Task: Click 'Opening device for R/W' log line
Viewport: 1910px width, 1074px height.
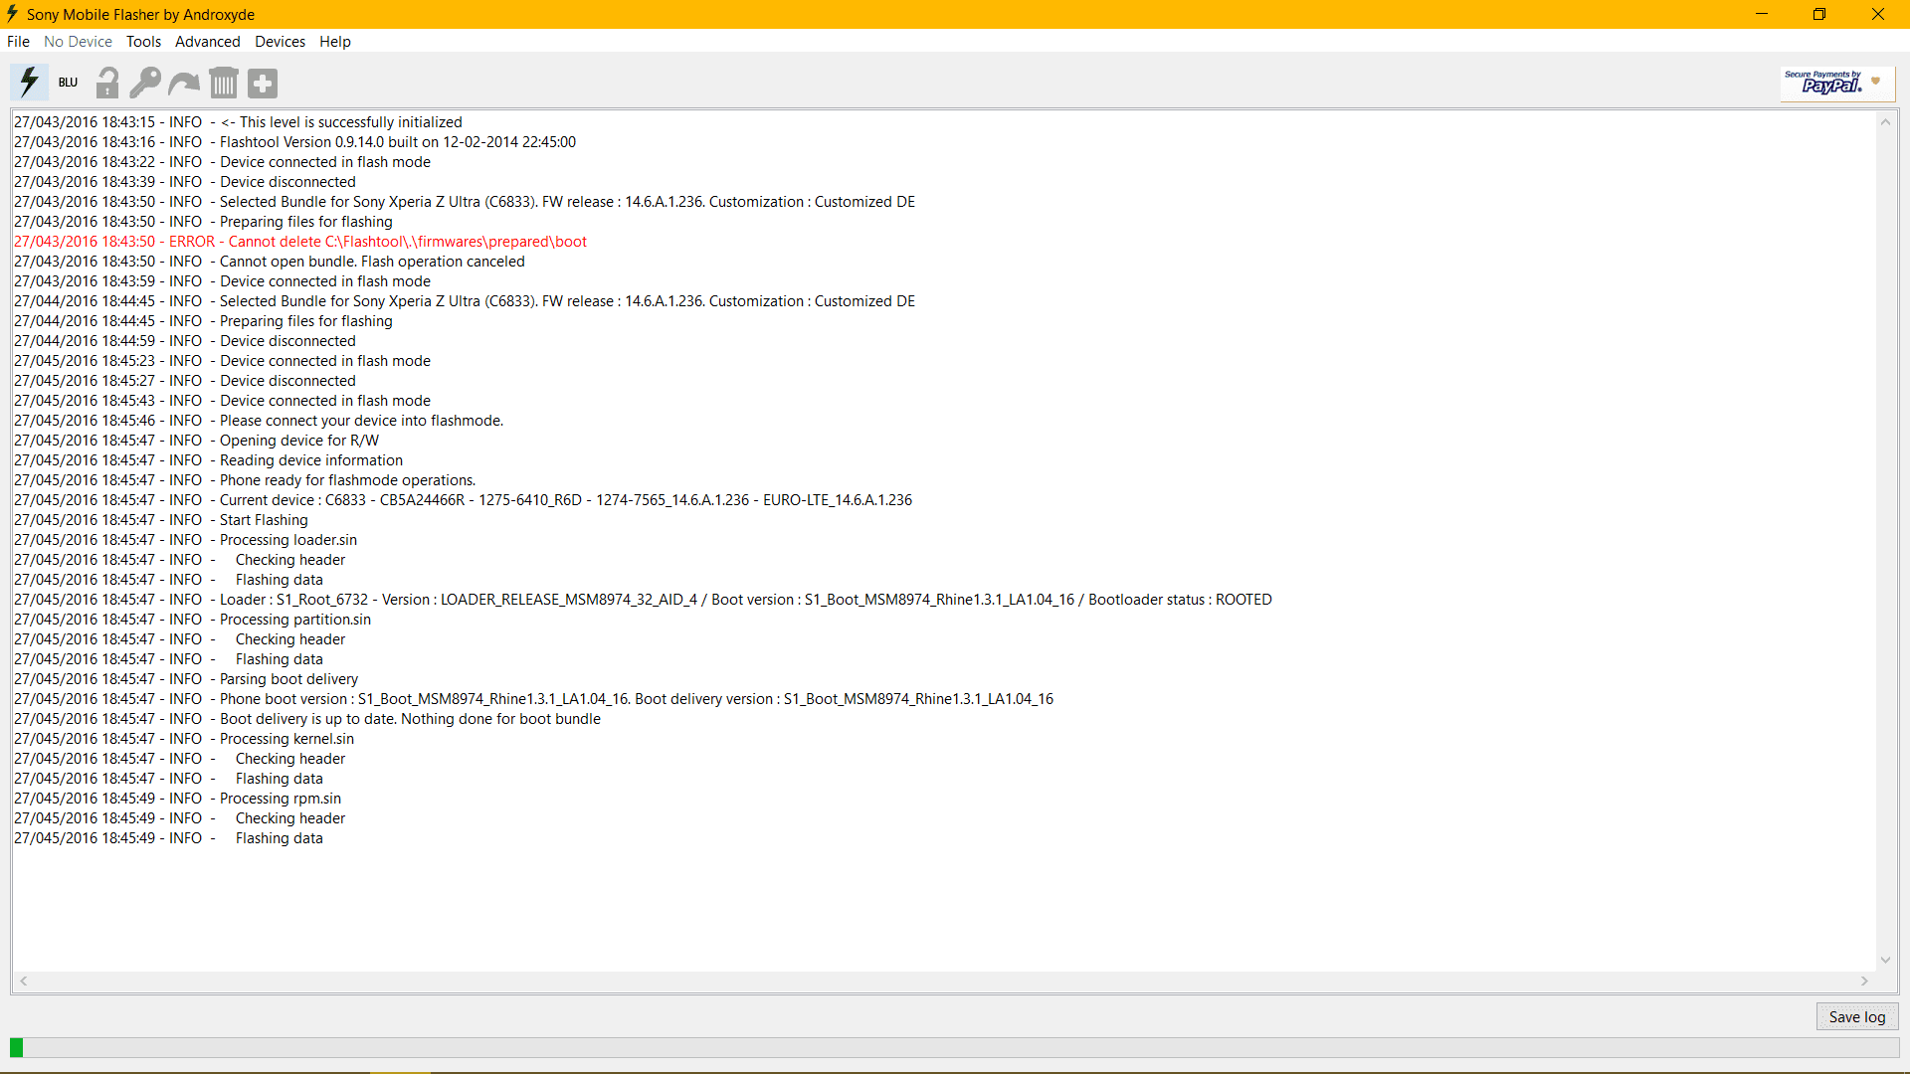Action: pos(196,441)
